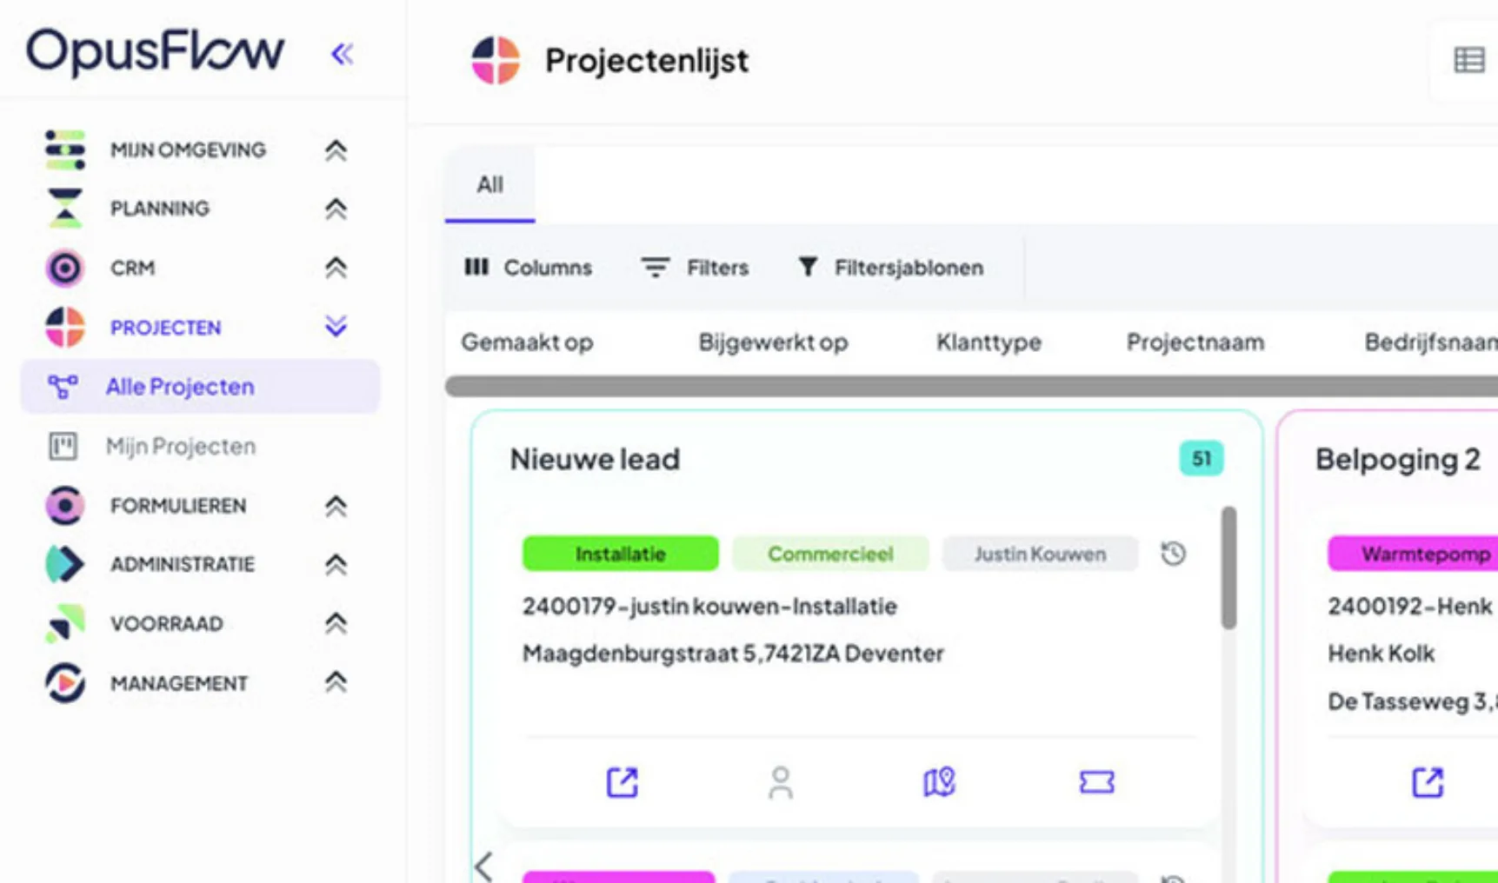1498x883 pixels.
Task: Click FORMULIEREN menu label
Action: [178, 506]
